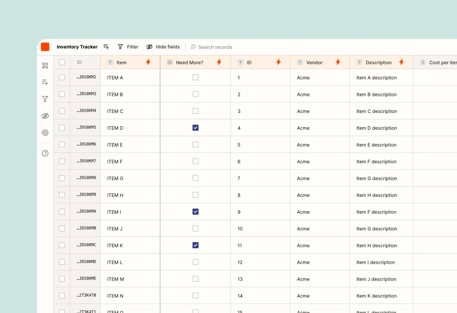Image resolution: width=457 pixels, height=313 pixels.
Task: Open the Hide fields menu
Action: tap(163, 47)
